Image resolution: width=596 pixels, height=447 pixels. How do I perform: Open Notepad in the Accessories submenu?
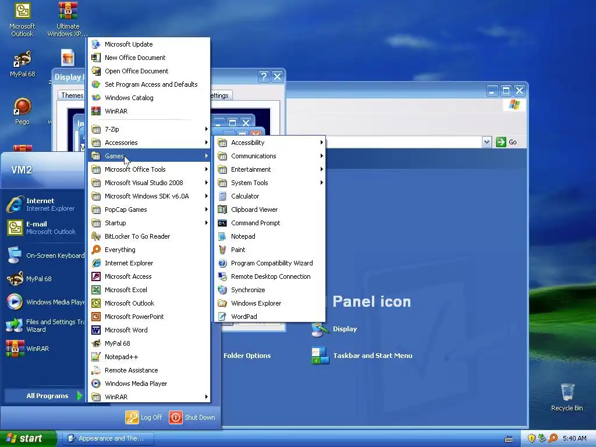click(x=270, y=236)
